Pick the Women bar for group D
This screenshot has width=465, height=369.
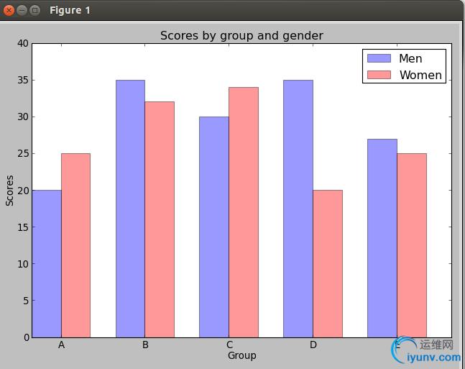(x=328, y=263)
